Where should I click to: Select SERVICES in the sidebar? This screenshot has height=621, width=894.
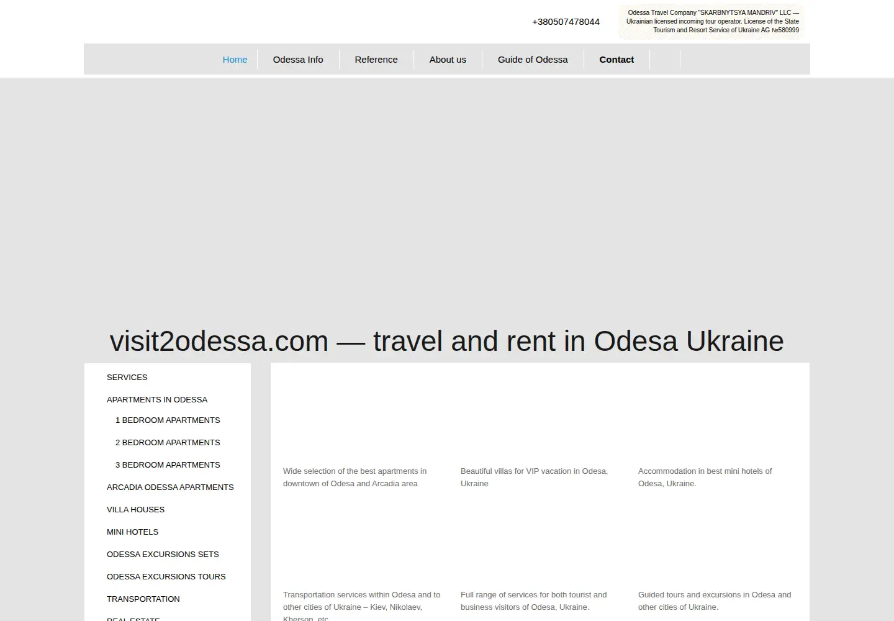pos(127,378)
